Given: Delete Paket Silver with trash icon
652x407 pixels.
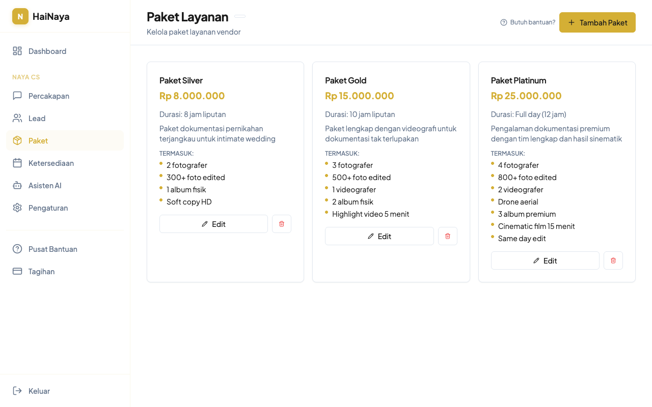Looking at the screenshot, I should tap(282, 224).
